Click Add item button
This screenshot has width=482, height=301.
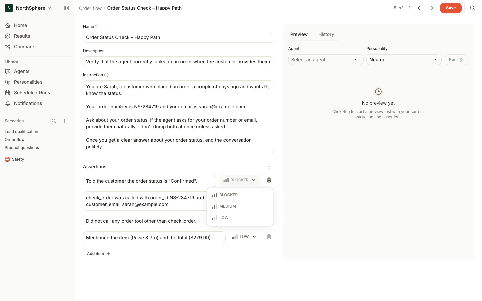pos(99,254)
